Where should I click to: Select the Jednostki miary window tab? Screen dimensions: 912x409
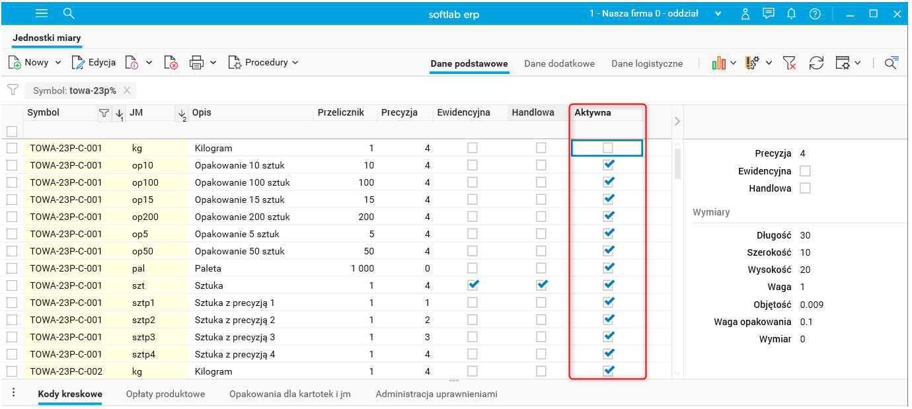coord(47,38)
